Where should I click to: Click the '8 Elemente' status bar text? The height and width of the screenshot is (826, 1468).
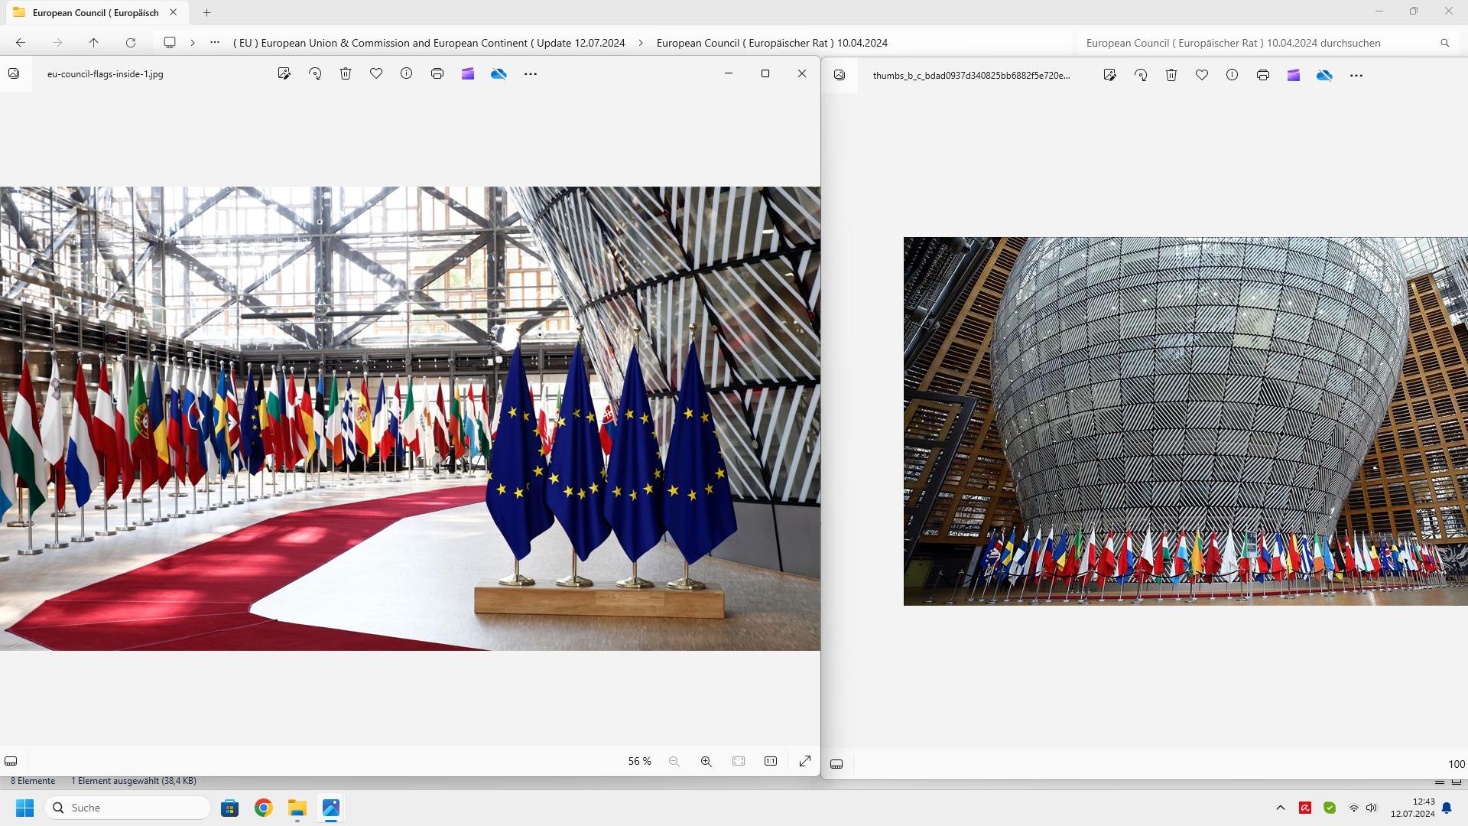[33, 781]
